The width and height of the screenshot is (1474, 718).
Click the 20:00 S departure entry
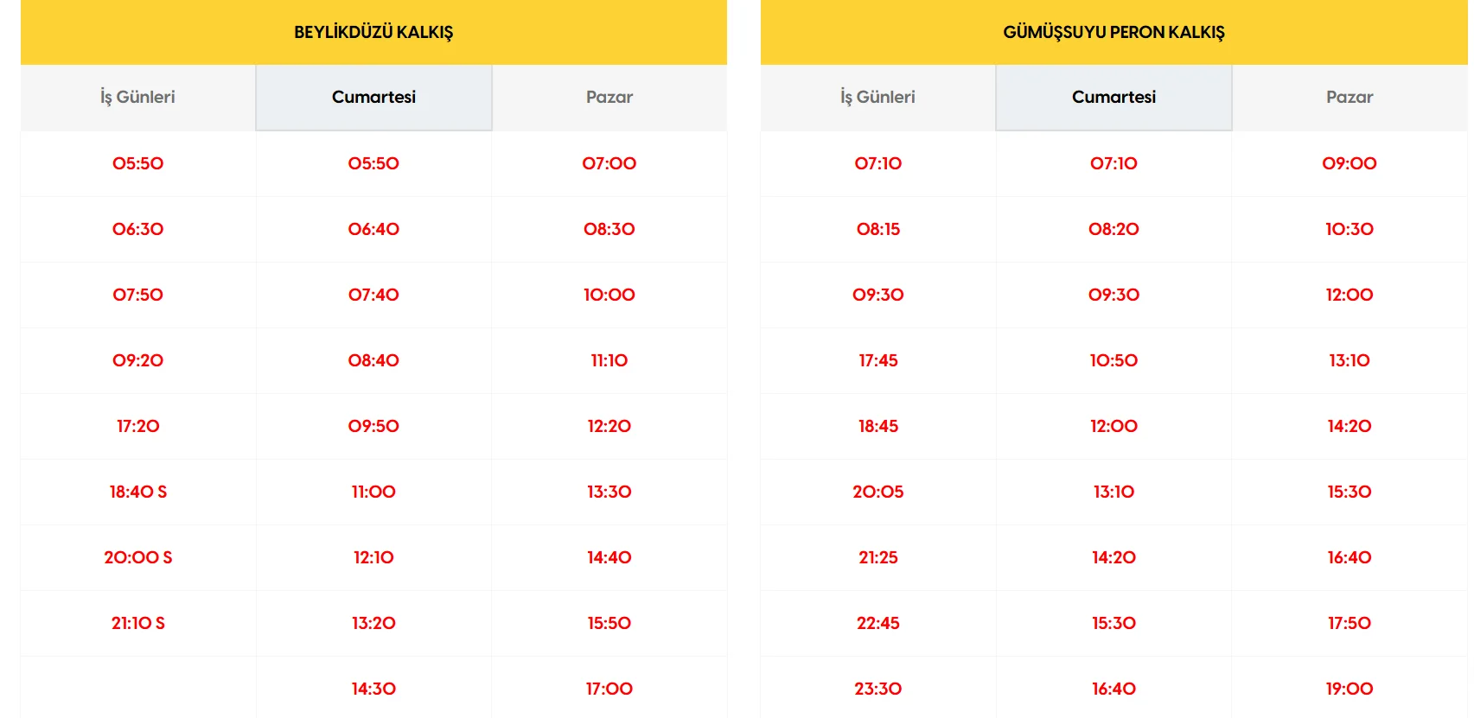coord(138,557)
